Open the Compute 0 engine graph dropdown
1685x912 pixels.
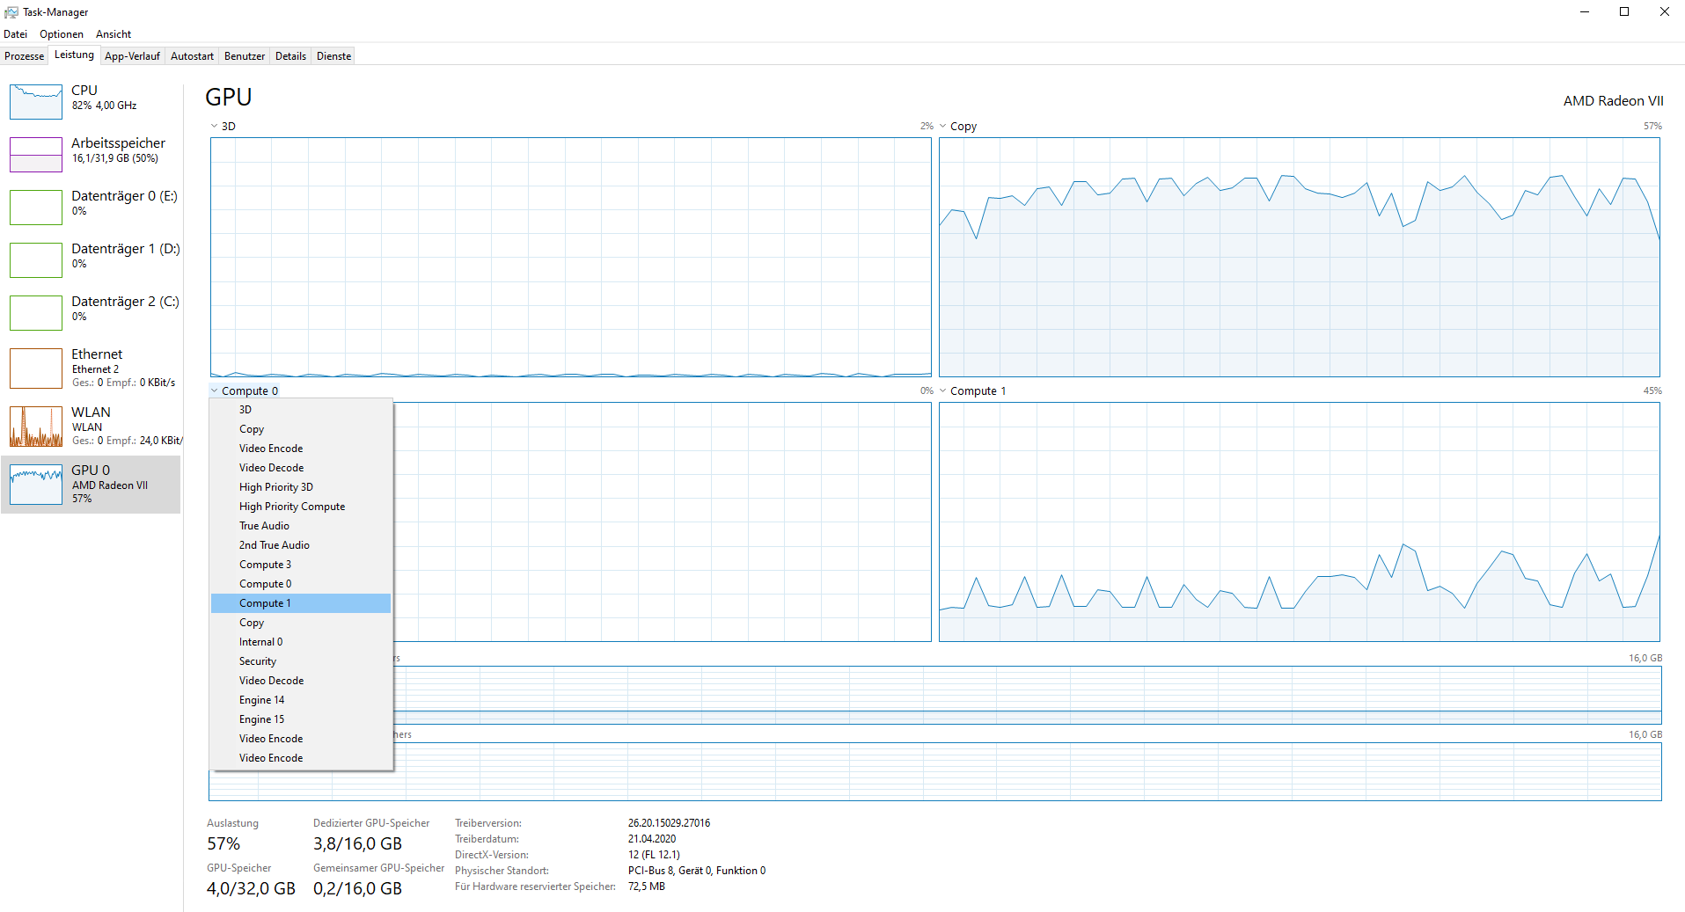244,391
